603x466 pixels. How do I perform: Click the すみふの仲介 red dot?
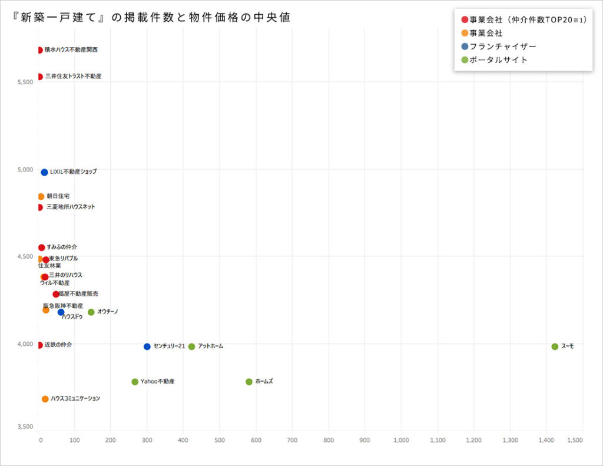[x=41, y=247]
